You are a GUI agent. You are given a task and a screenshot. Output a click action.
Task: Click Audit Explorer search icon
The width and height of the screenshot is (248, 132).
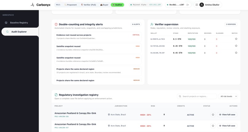(x=7, y=32)
